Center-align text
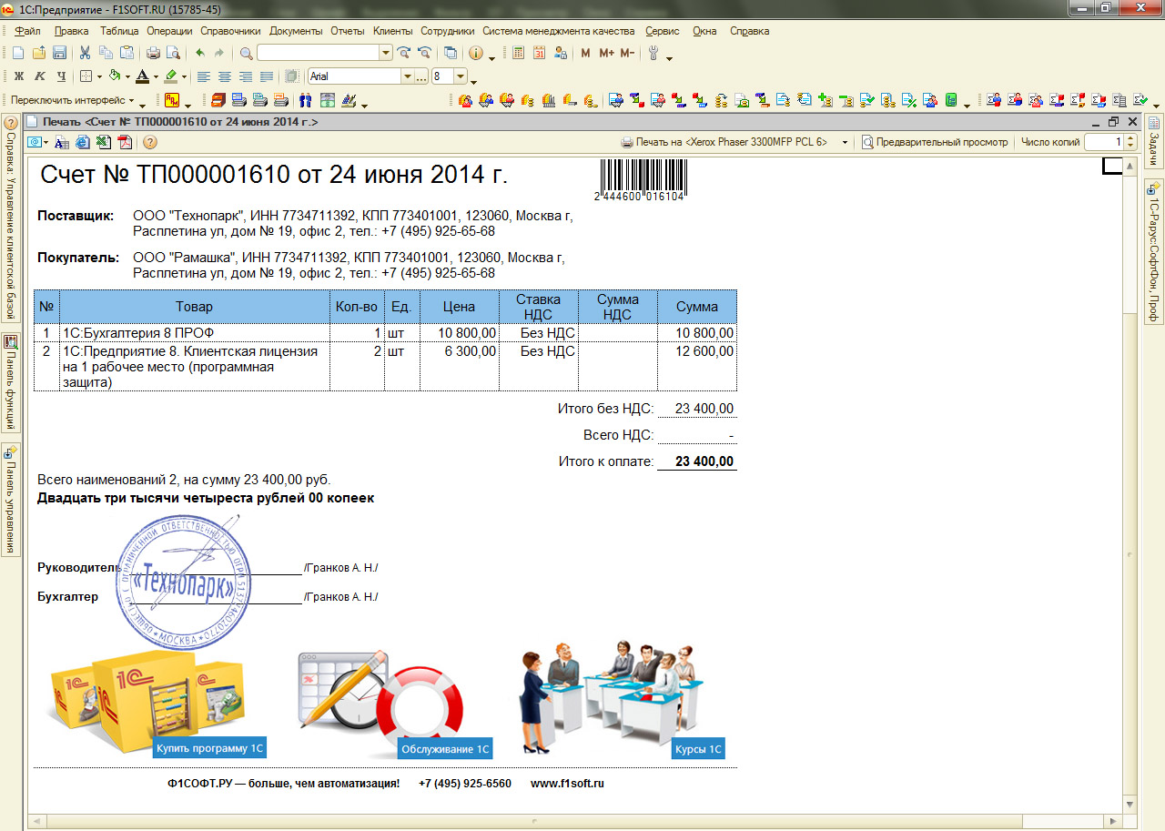1165x831 pixels. [224, 76]
